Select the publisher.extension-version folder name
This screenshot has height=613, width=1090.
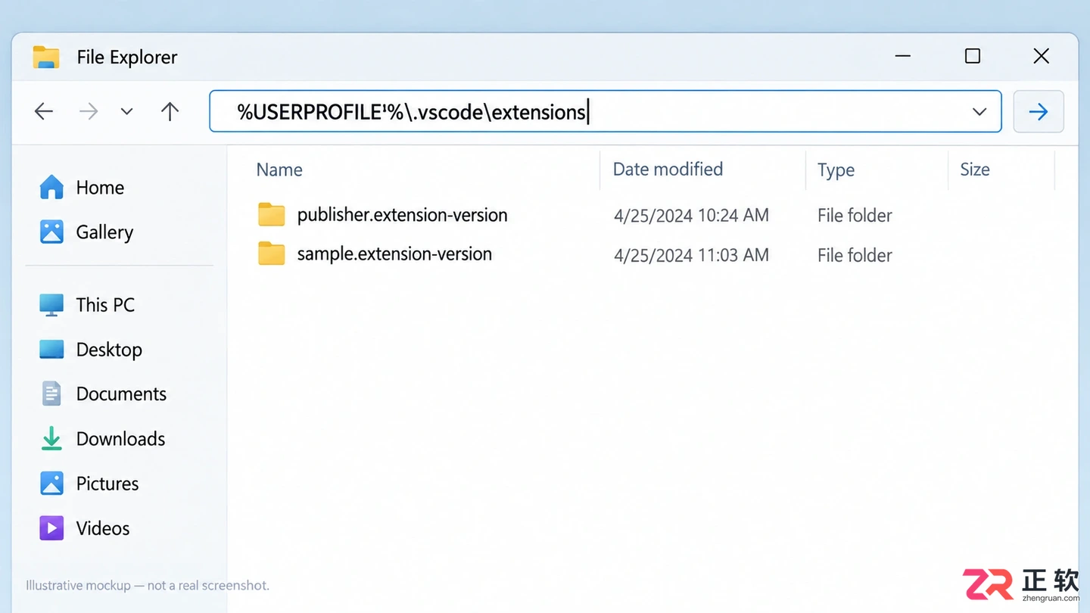[402, 215]
